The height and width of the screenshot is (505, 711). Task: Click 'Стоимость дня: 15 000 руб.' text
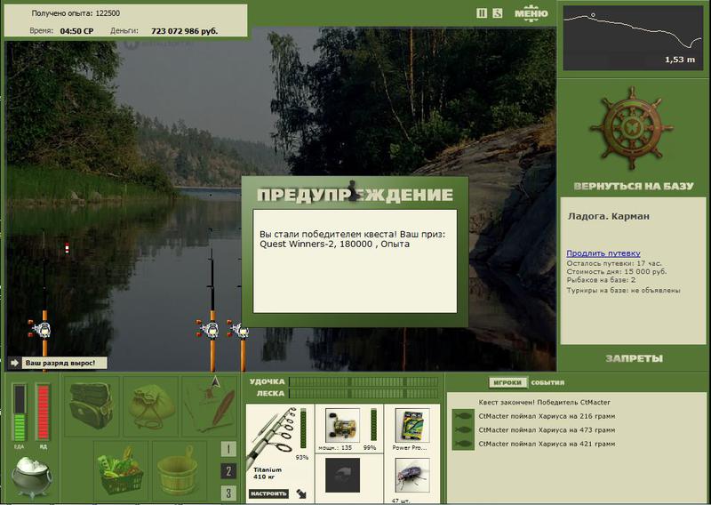pos(616,271)
